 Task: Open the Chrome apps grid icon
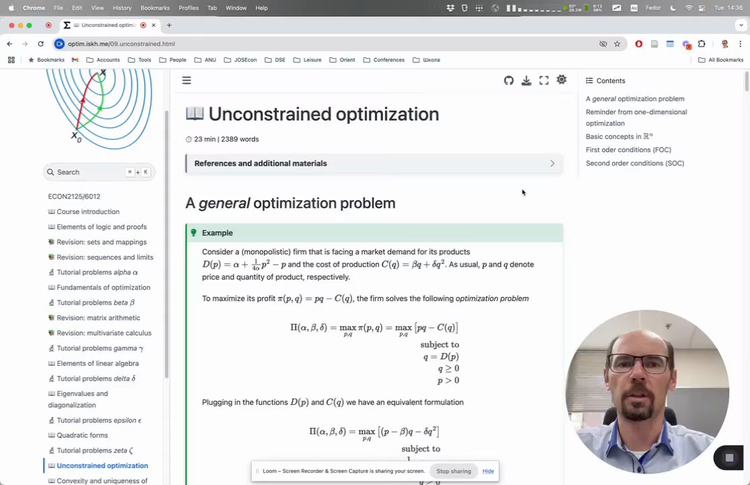11,60
